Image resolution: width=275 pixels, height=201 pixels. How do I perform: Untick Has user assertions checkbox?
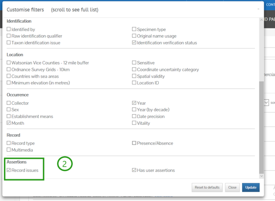134,170
